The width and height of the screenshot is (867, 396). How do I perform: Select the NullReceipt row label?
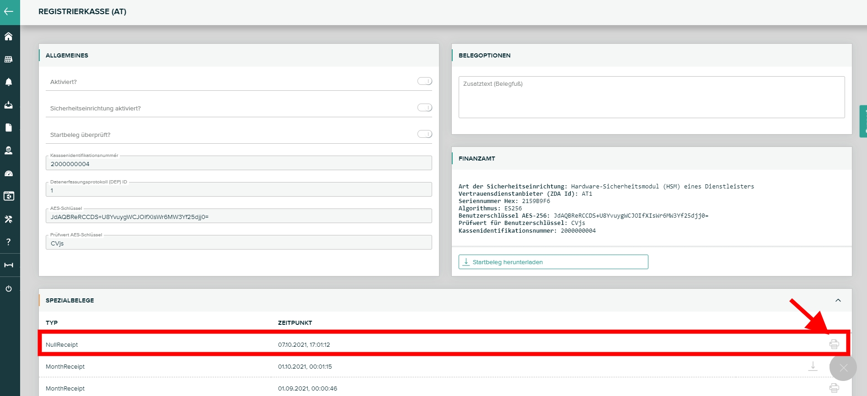coord(62,344)
